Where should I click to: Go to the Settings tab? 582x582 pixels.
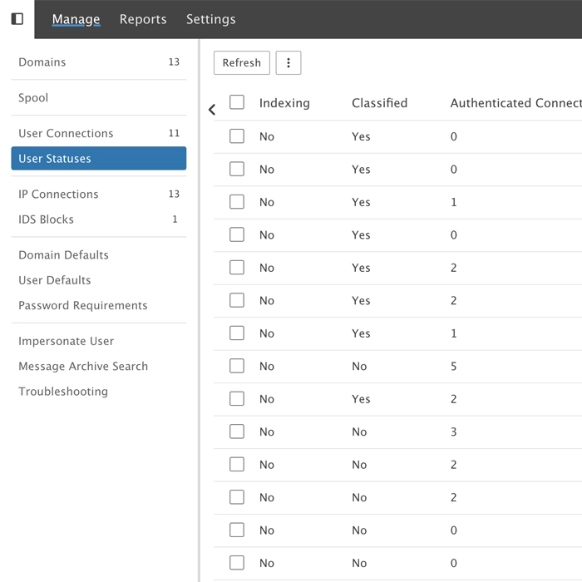pyautogui.click(x=211, y=19)
